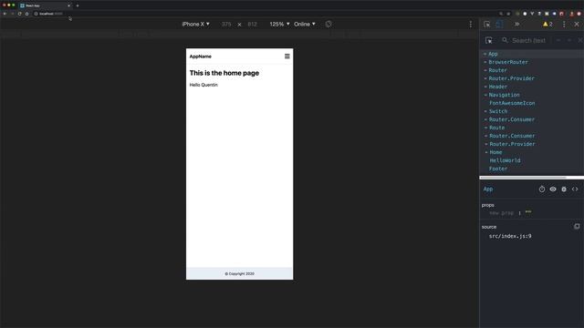Select FontAwesomeIcon in the tree

pyautogui.click(x=512, y=103)
